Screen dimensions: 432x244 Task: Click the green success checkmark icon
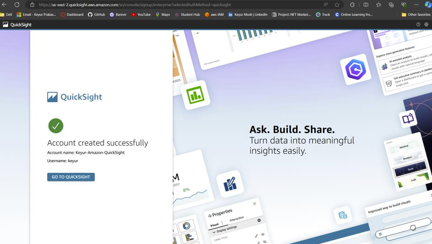pyautogui.click(x=56, y=126)
